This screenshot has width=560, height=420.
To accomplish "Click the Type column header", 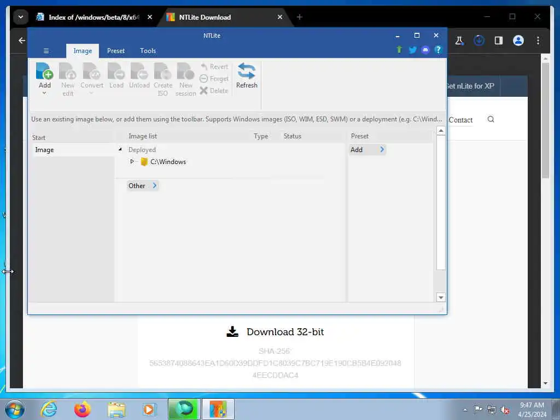I will point(261,136).
